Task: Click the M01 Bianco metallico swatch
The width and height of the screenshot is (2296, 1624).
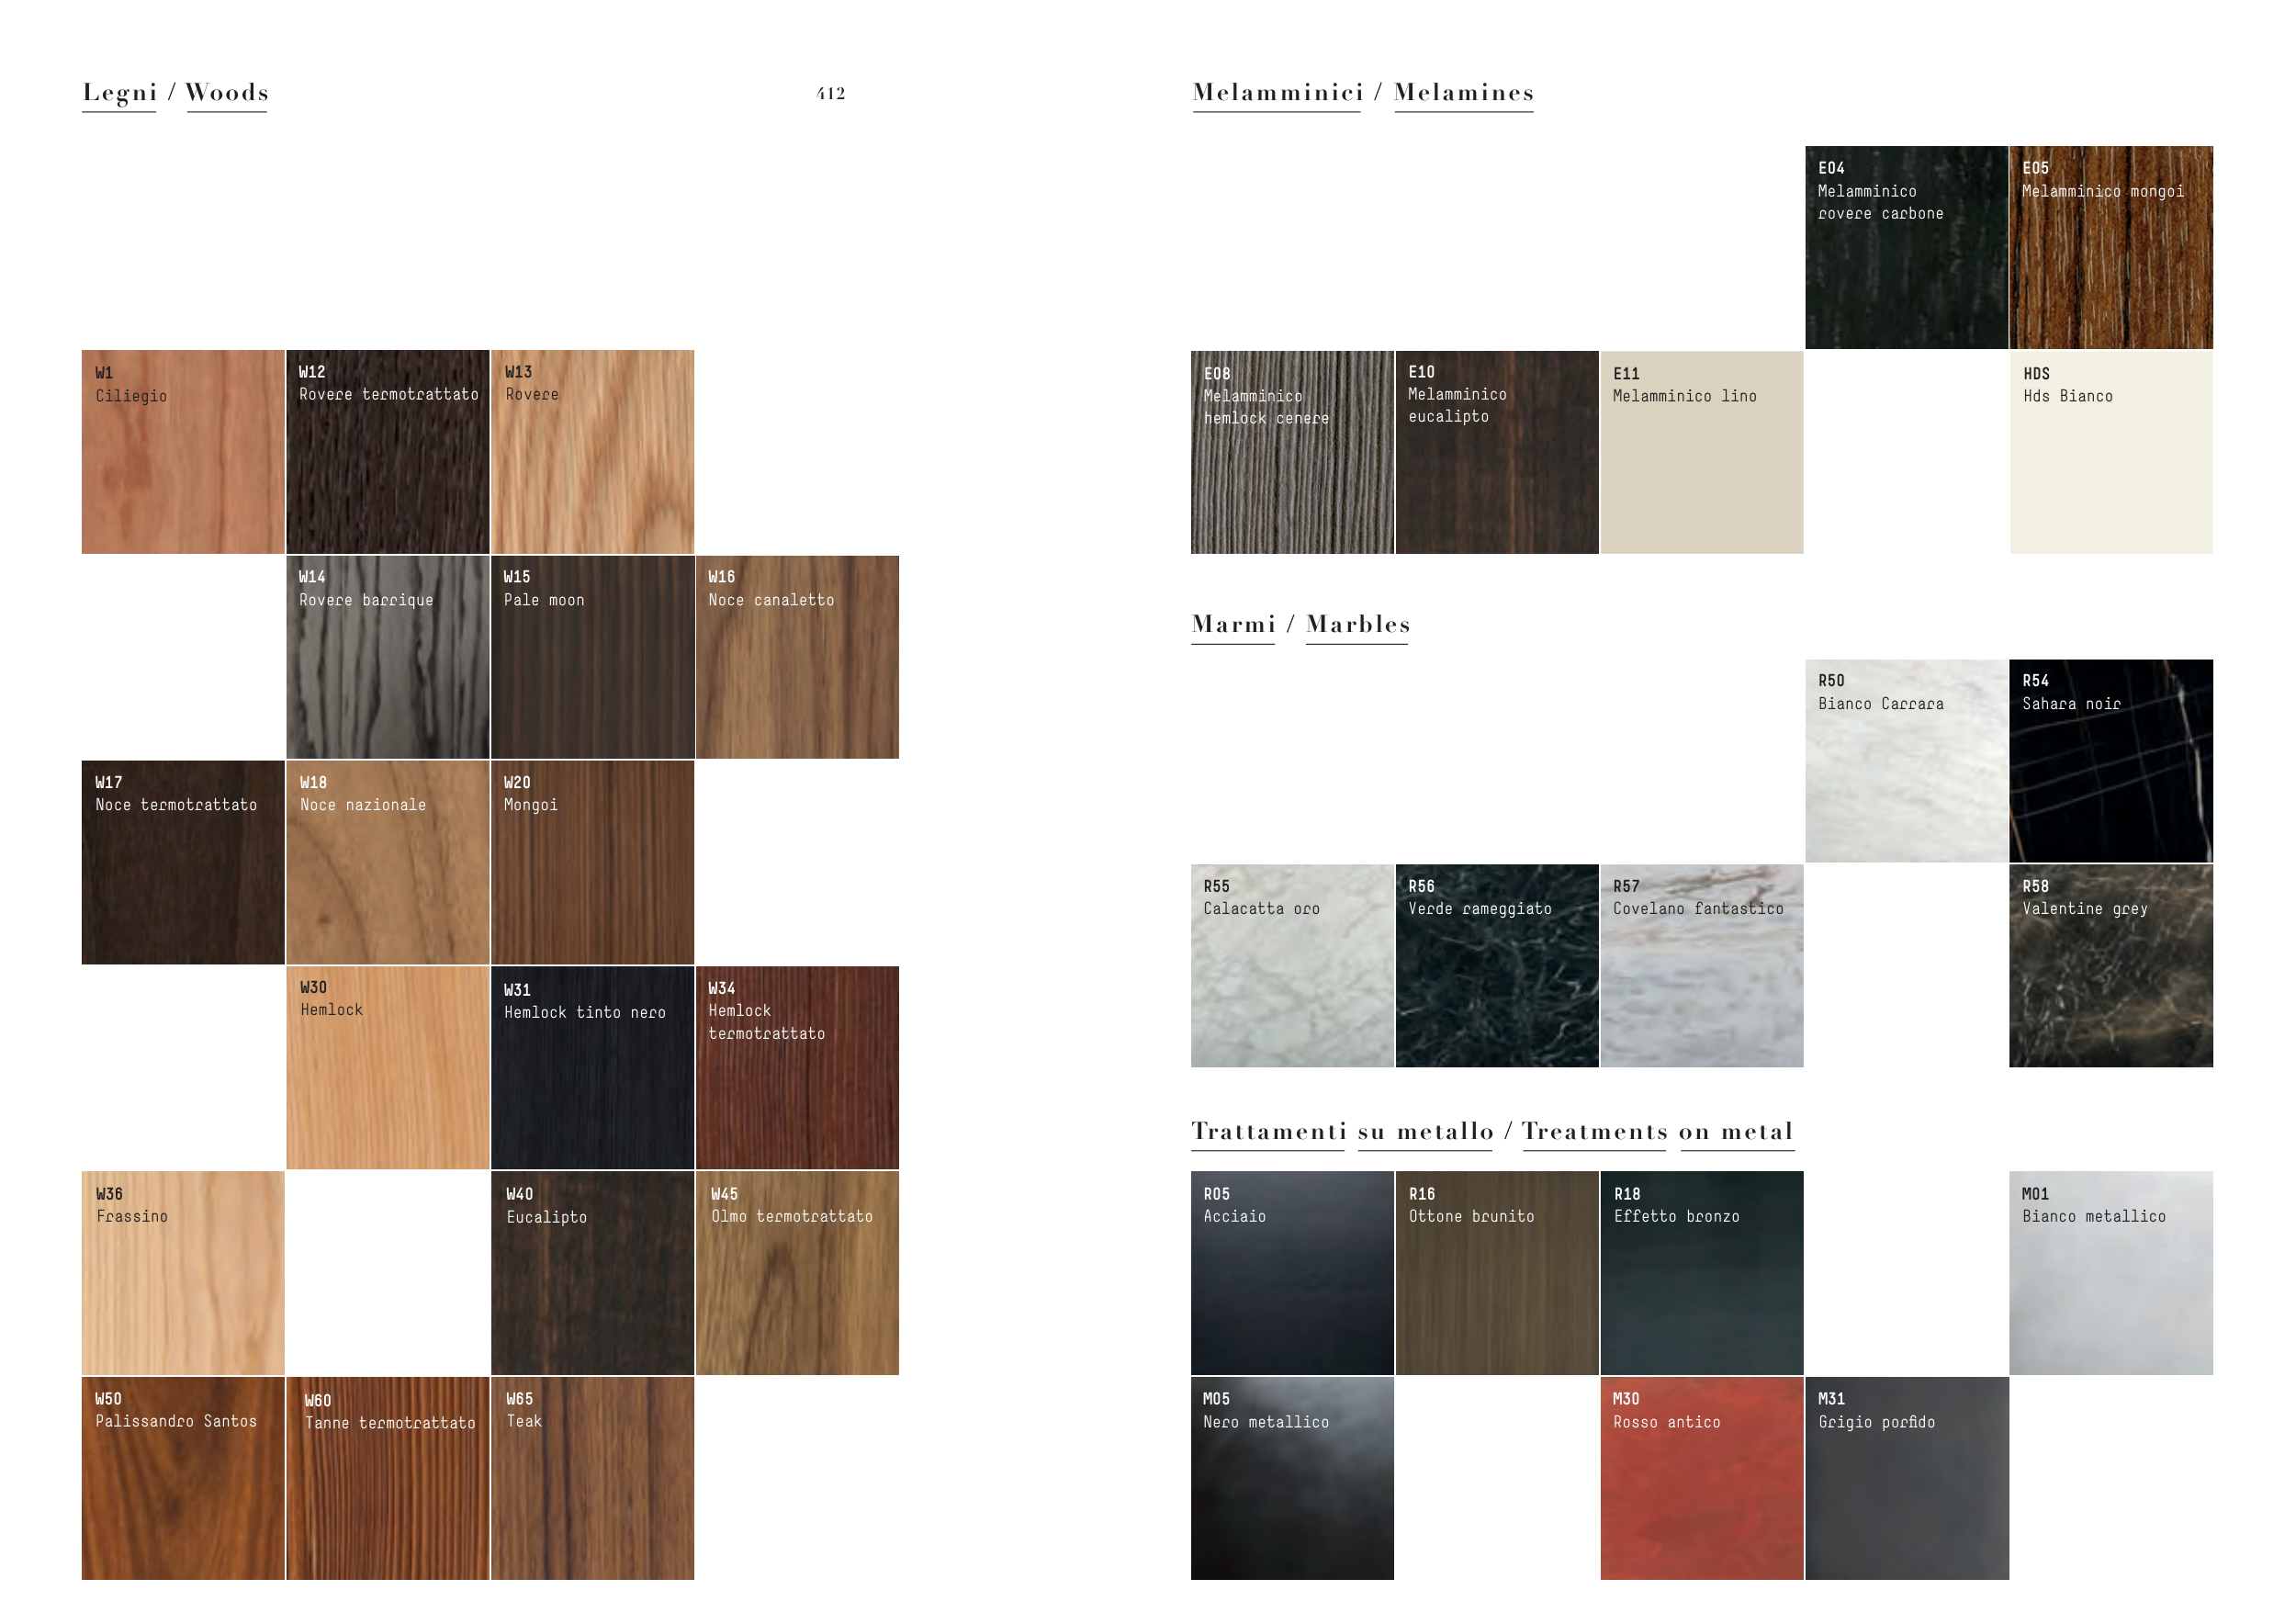Action: 2111,1272
